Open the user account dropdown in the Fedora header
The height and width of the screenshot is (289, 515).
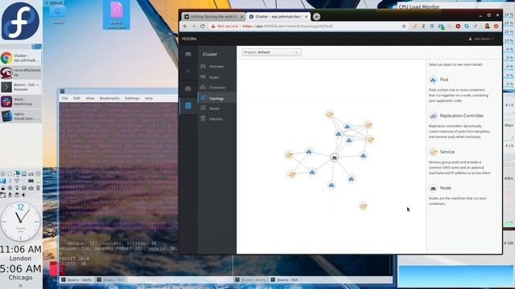(481, 39)
